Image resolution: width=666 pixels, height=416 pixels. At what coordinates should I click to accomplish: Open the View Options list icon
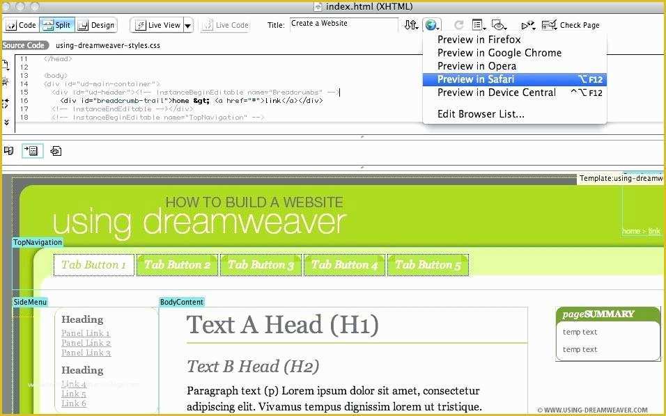pos(479,25)
